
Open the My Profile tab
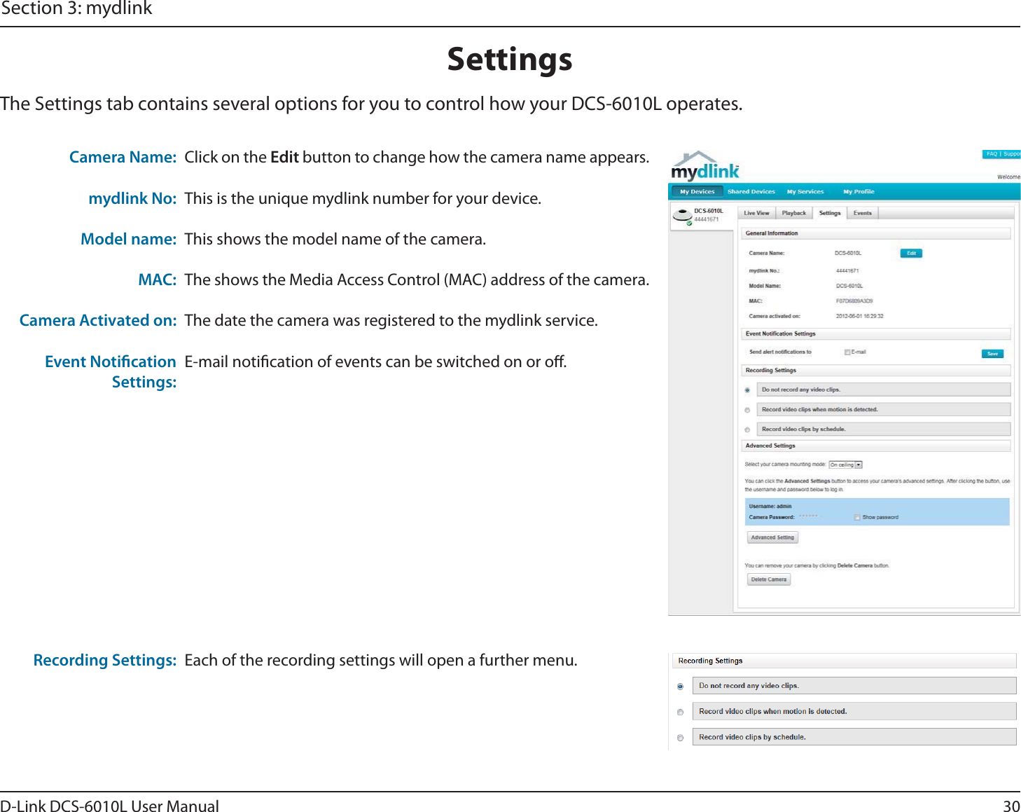(x=859, y=191)
